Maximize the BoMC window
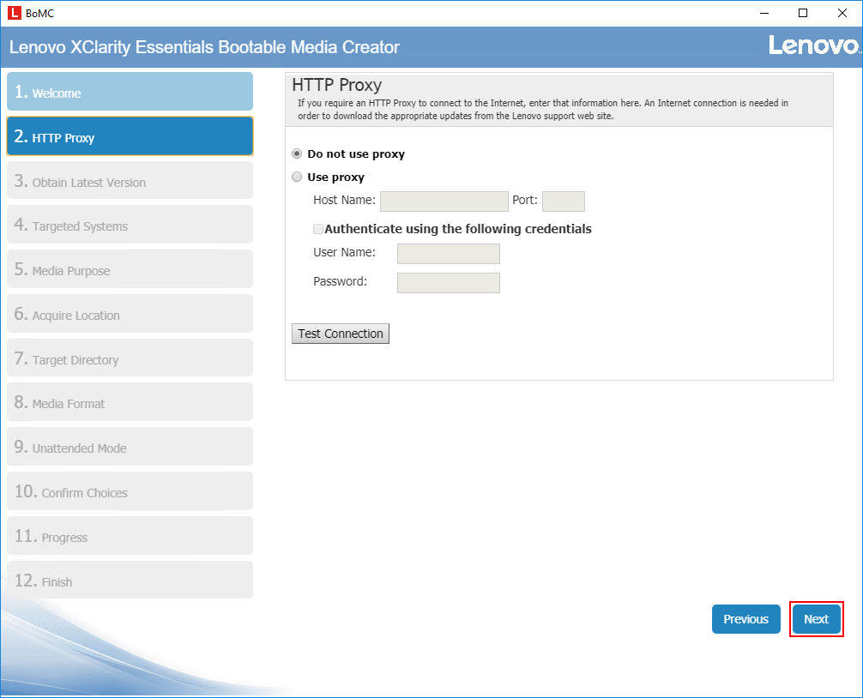This screenshot has height=698, width=863. 802,13
